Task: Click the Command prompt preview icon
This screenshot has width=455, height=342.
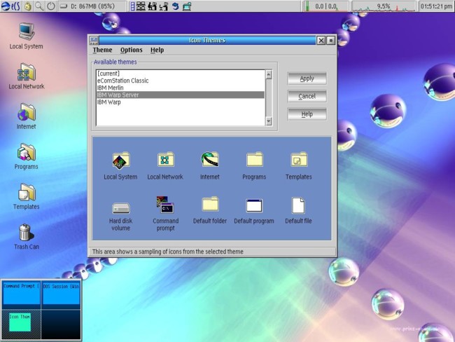Action: click(165, 205)
